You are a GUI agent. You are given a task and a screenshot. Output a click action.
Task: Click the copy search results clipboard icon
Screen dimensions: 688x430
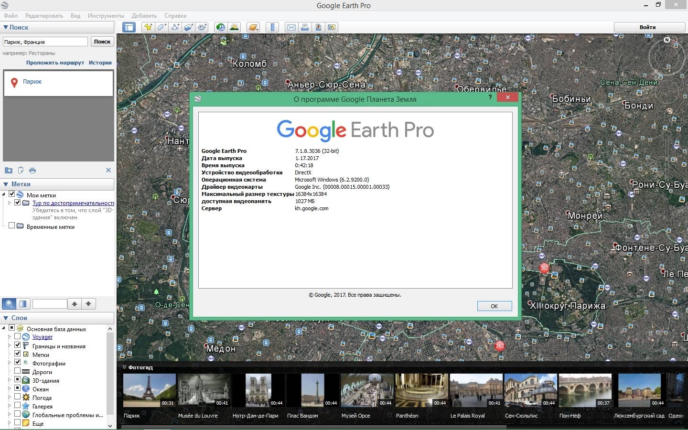point(21,170)
